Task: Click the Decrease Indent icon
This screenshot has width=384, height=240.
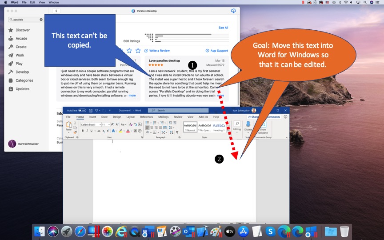Action: tap(171, 123)
